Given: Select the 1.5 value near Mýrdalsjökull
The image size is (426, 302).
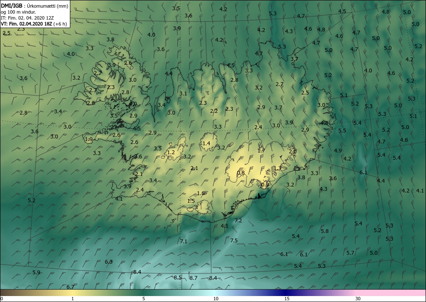Looking at the screenshot, I should [x=191, y=201].
